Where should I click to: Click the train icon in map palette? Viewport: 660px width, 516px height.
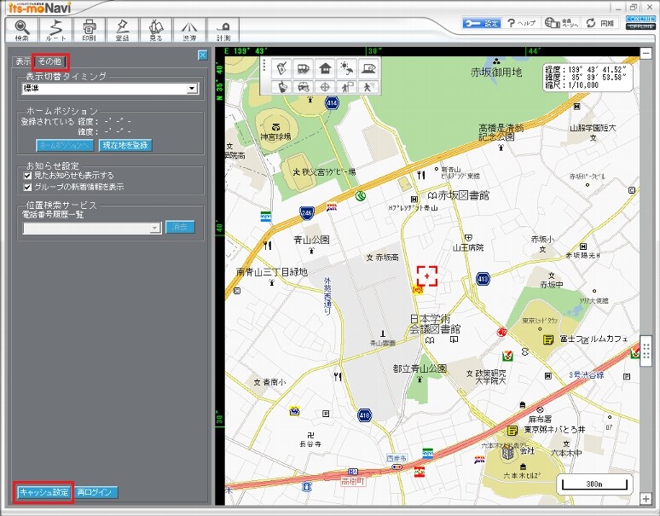click(303, 68)
